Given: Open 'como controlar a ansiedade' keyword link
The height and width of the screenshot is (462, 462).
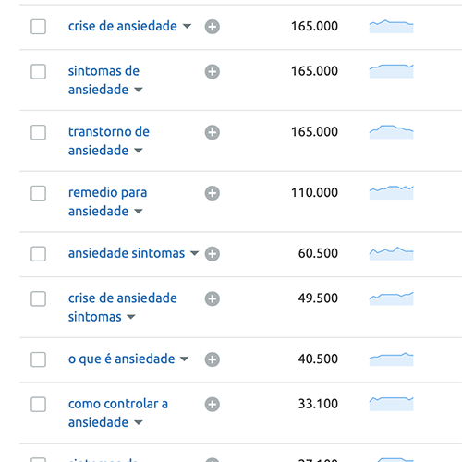Looking at the screenshot, I should tap(118, 413).
